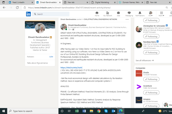The image size is (172, 114).
Task: Open the Jobs briefcase icon
Action: 118,14
